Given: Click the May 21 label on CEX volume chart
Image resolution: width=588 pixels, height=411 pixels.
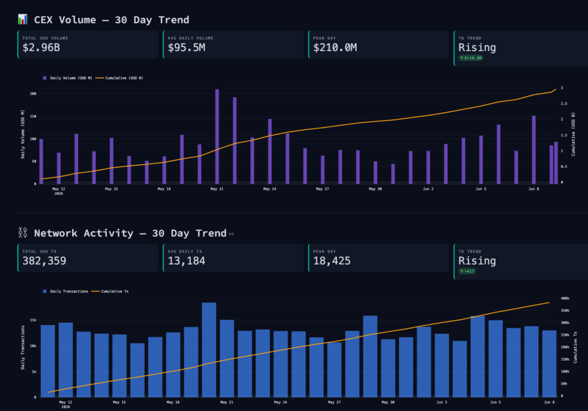Looking at the screenshot, I should pyautogui.click(x=216, y=189).
